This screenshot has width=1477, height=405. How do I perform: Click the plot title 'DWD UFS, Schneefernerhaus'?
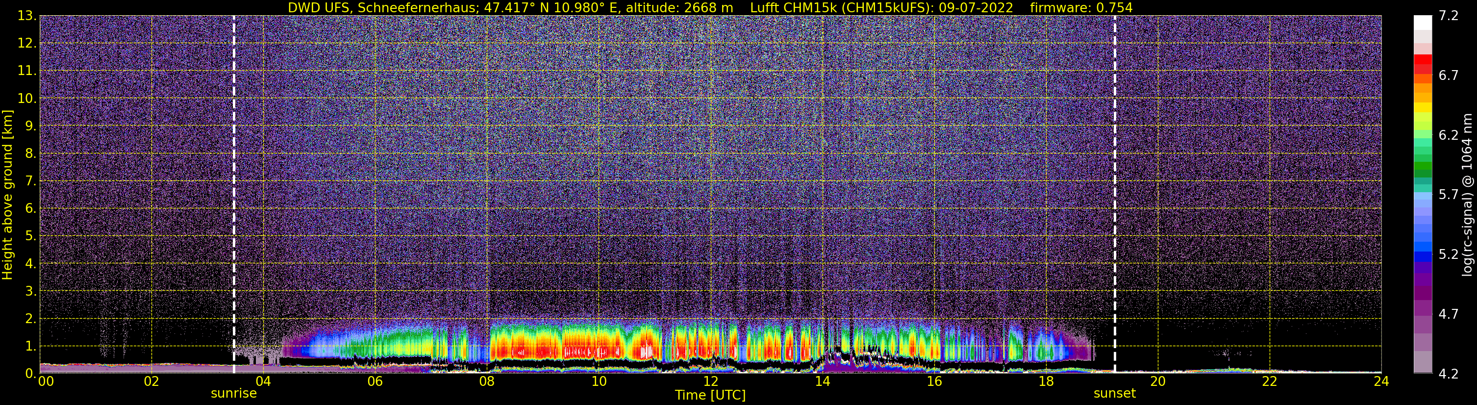(x=383, y=7)
